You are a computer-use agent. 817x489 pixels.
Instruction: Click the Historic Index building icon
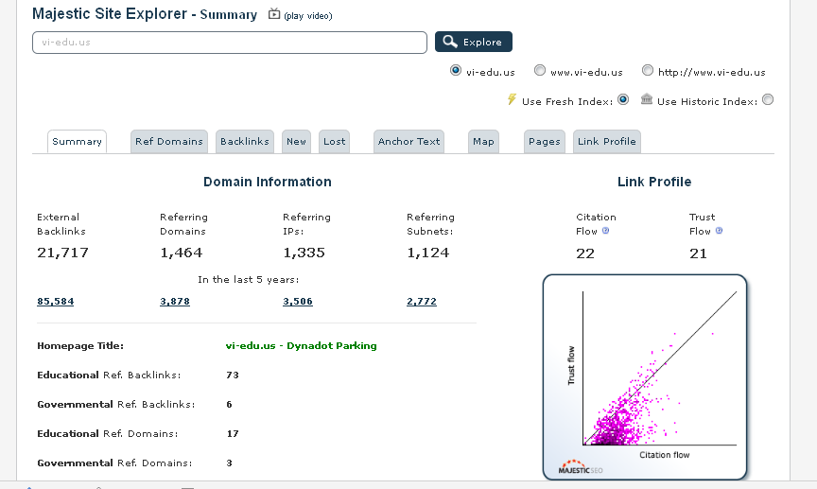tap(647, 98)
